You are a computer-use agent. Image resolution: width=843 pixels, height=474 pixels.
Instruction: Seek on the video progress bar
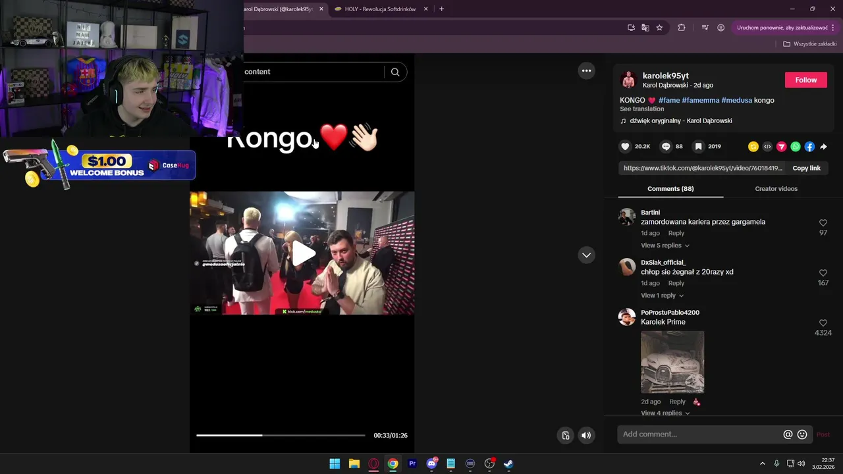click(281, 435)
